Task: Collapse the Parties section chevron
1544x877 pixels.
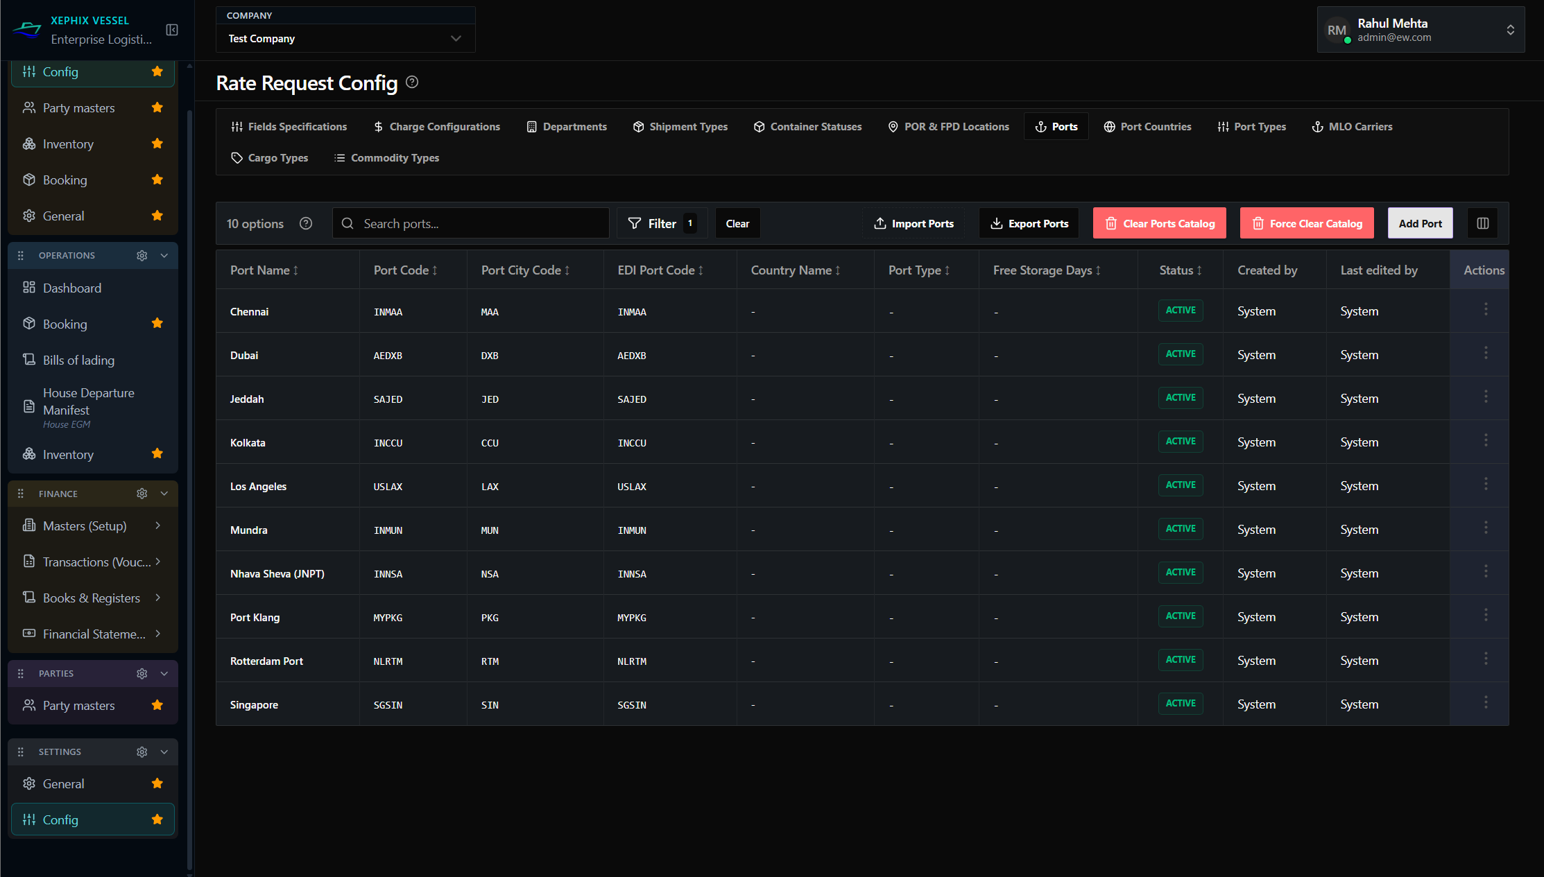Action: pyautogui.click(x=164, y=673)
